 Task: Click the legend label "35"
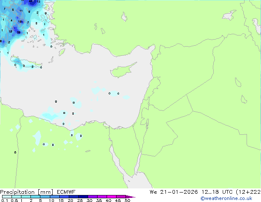pos(99,200)
